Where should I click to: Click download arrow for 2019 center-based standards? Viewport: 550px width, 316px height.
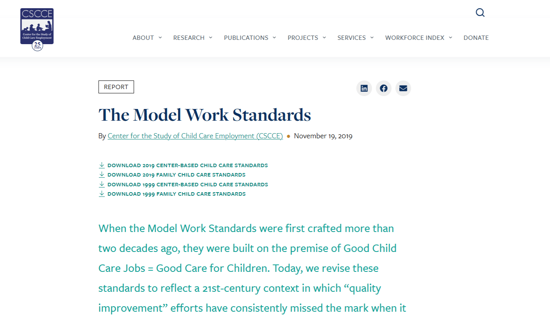coord(102,165)
